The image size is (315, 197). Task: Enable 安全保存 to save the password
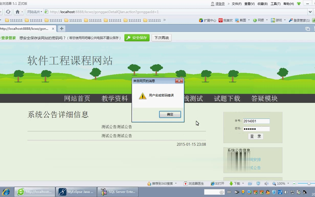(137, 37)
